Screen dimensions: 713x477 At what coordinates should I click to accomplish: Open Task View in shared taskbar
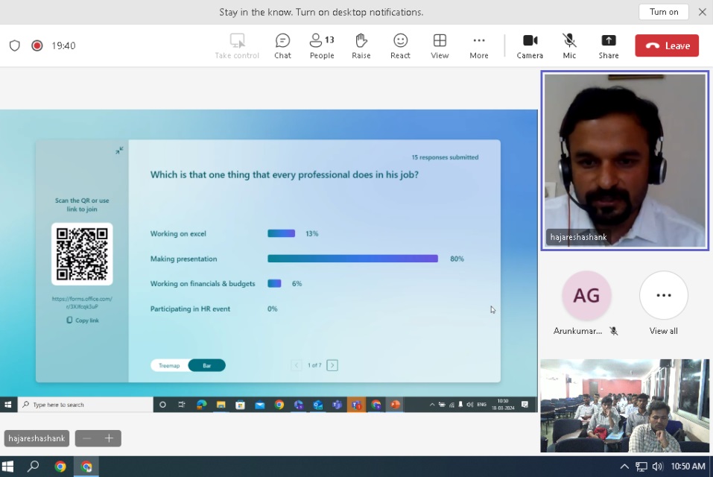point(182,404)
